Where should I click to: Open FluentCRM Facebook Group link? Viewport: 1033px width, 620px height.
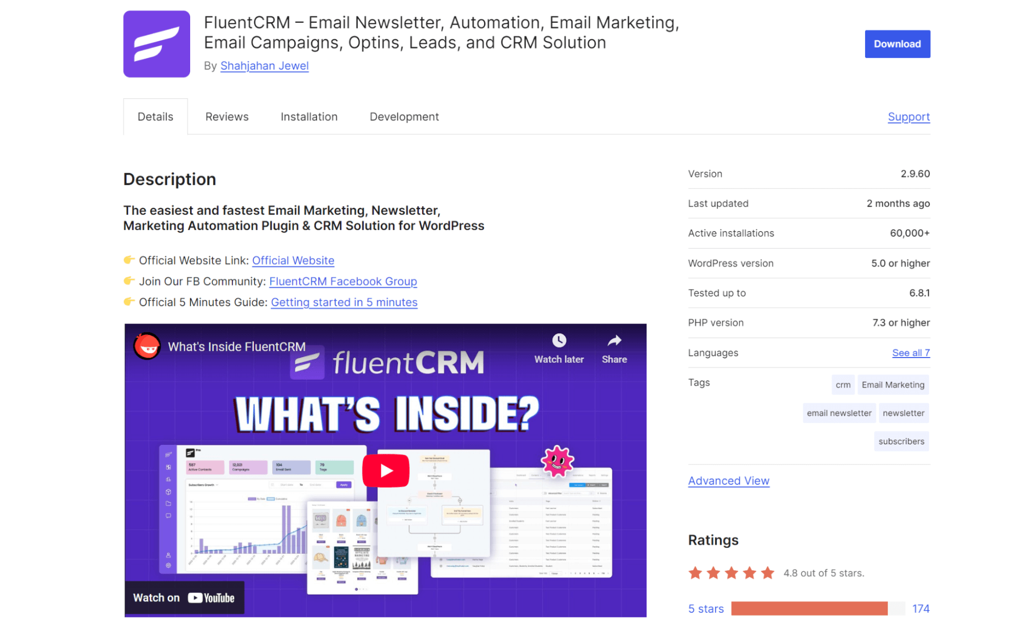[343, 282]
